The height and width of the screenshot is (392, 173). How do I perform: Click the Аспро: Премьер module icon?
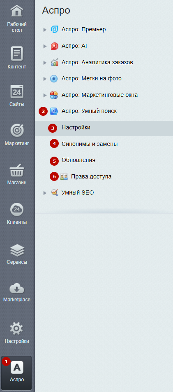[54, 30]
